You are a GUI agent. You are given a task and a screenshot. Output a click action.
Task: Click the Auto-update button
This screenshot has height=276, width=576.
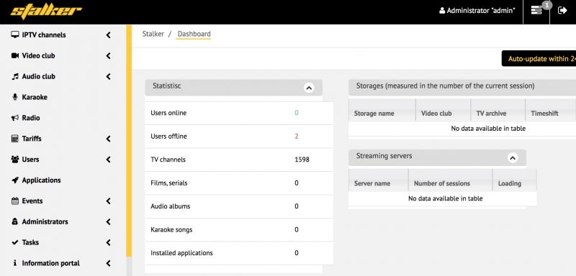[539, 59]
